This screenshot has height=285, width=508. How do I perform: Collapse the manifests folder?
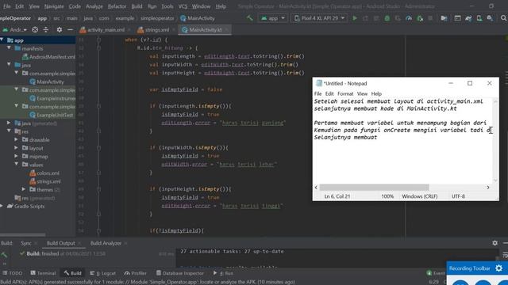[9, 48]
